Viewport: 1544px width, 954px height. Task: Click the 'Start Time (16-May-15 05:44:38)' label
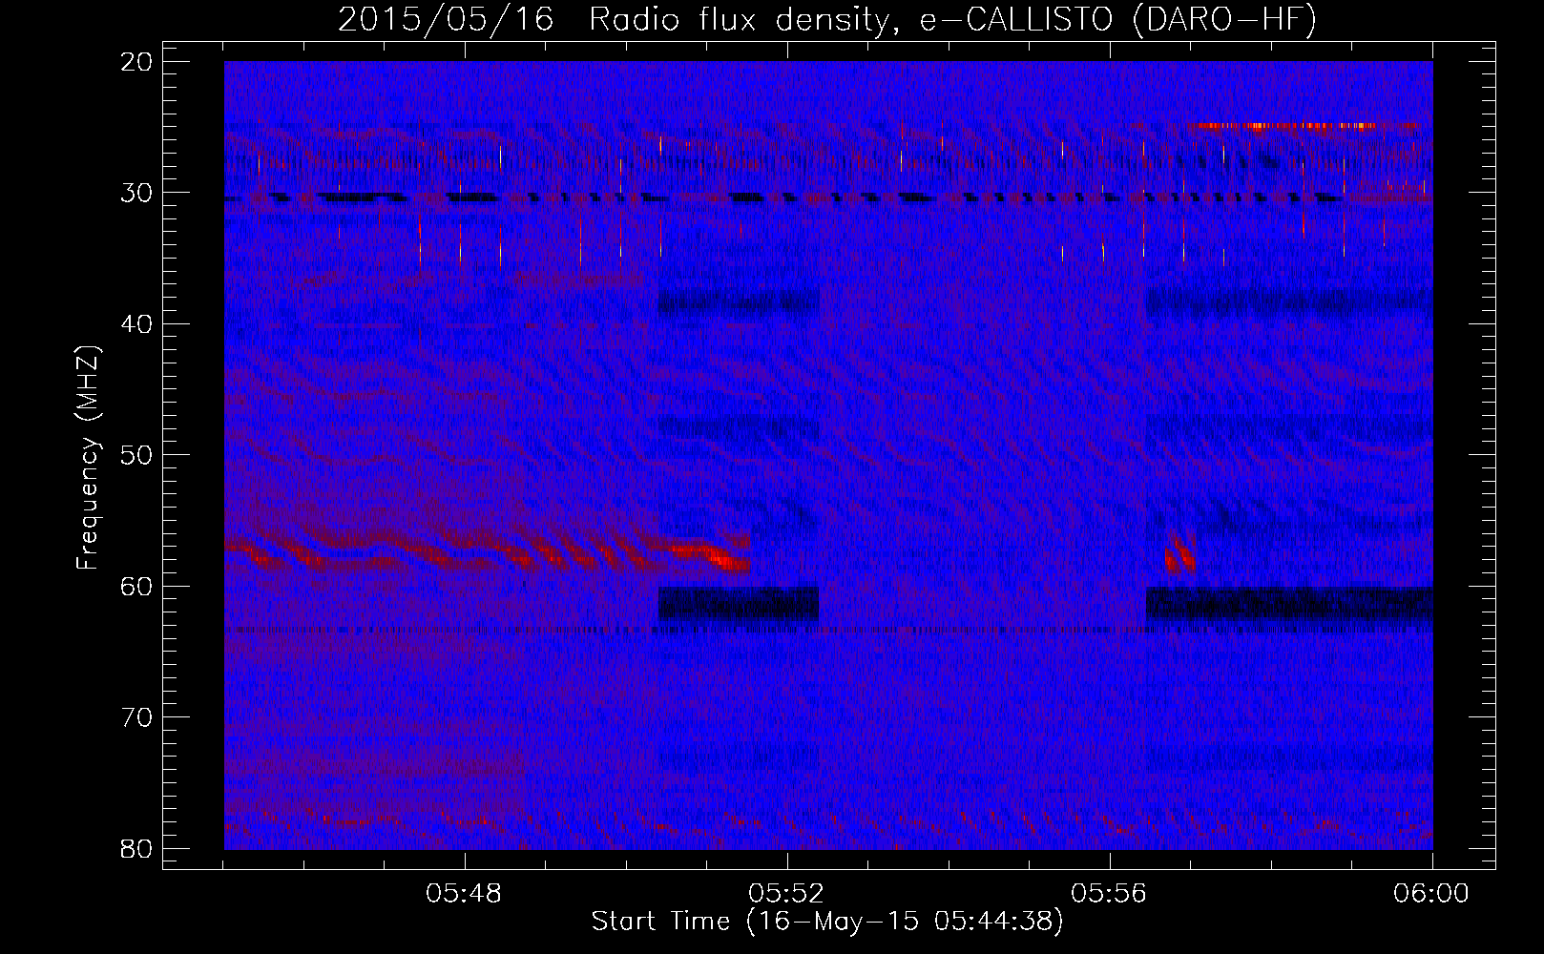click(x=826, y=922)
